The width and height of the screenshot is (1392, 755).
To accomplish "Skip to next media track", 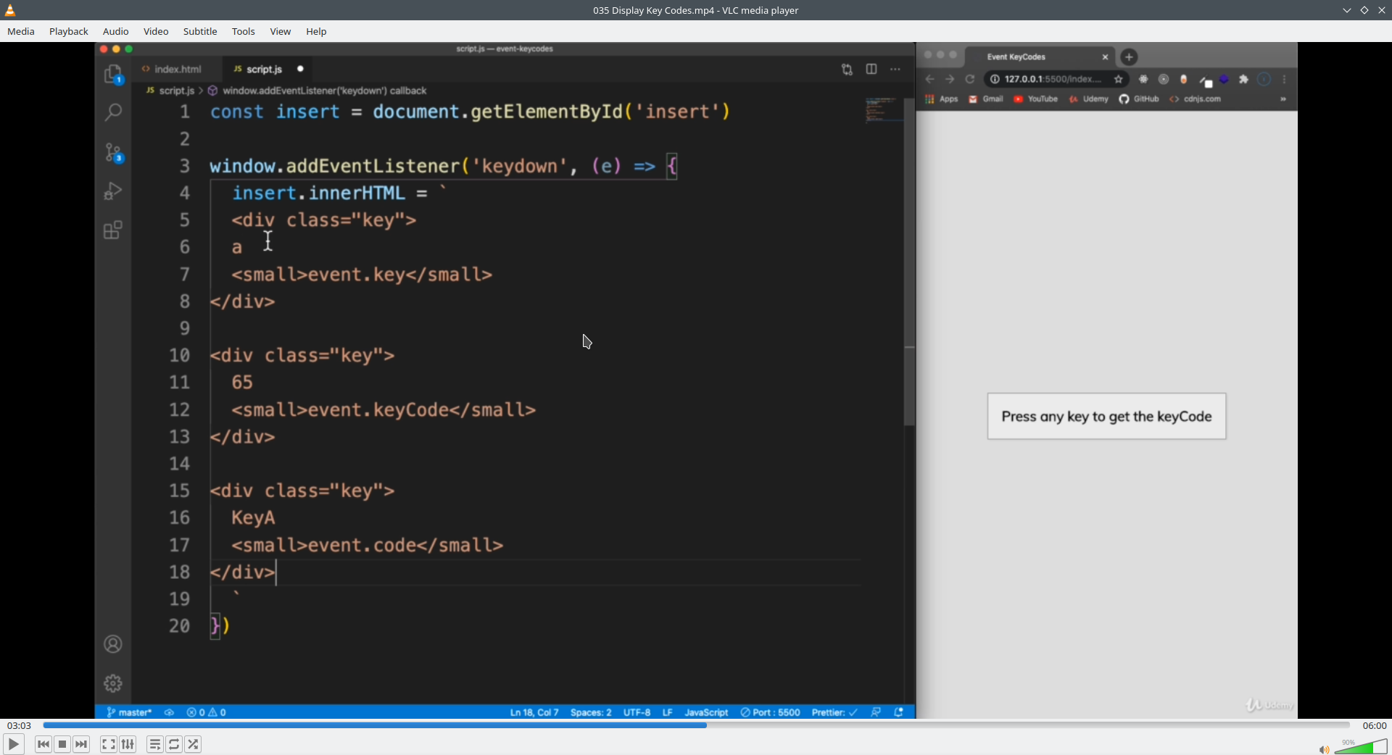I will [x=81, y=744].
